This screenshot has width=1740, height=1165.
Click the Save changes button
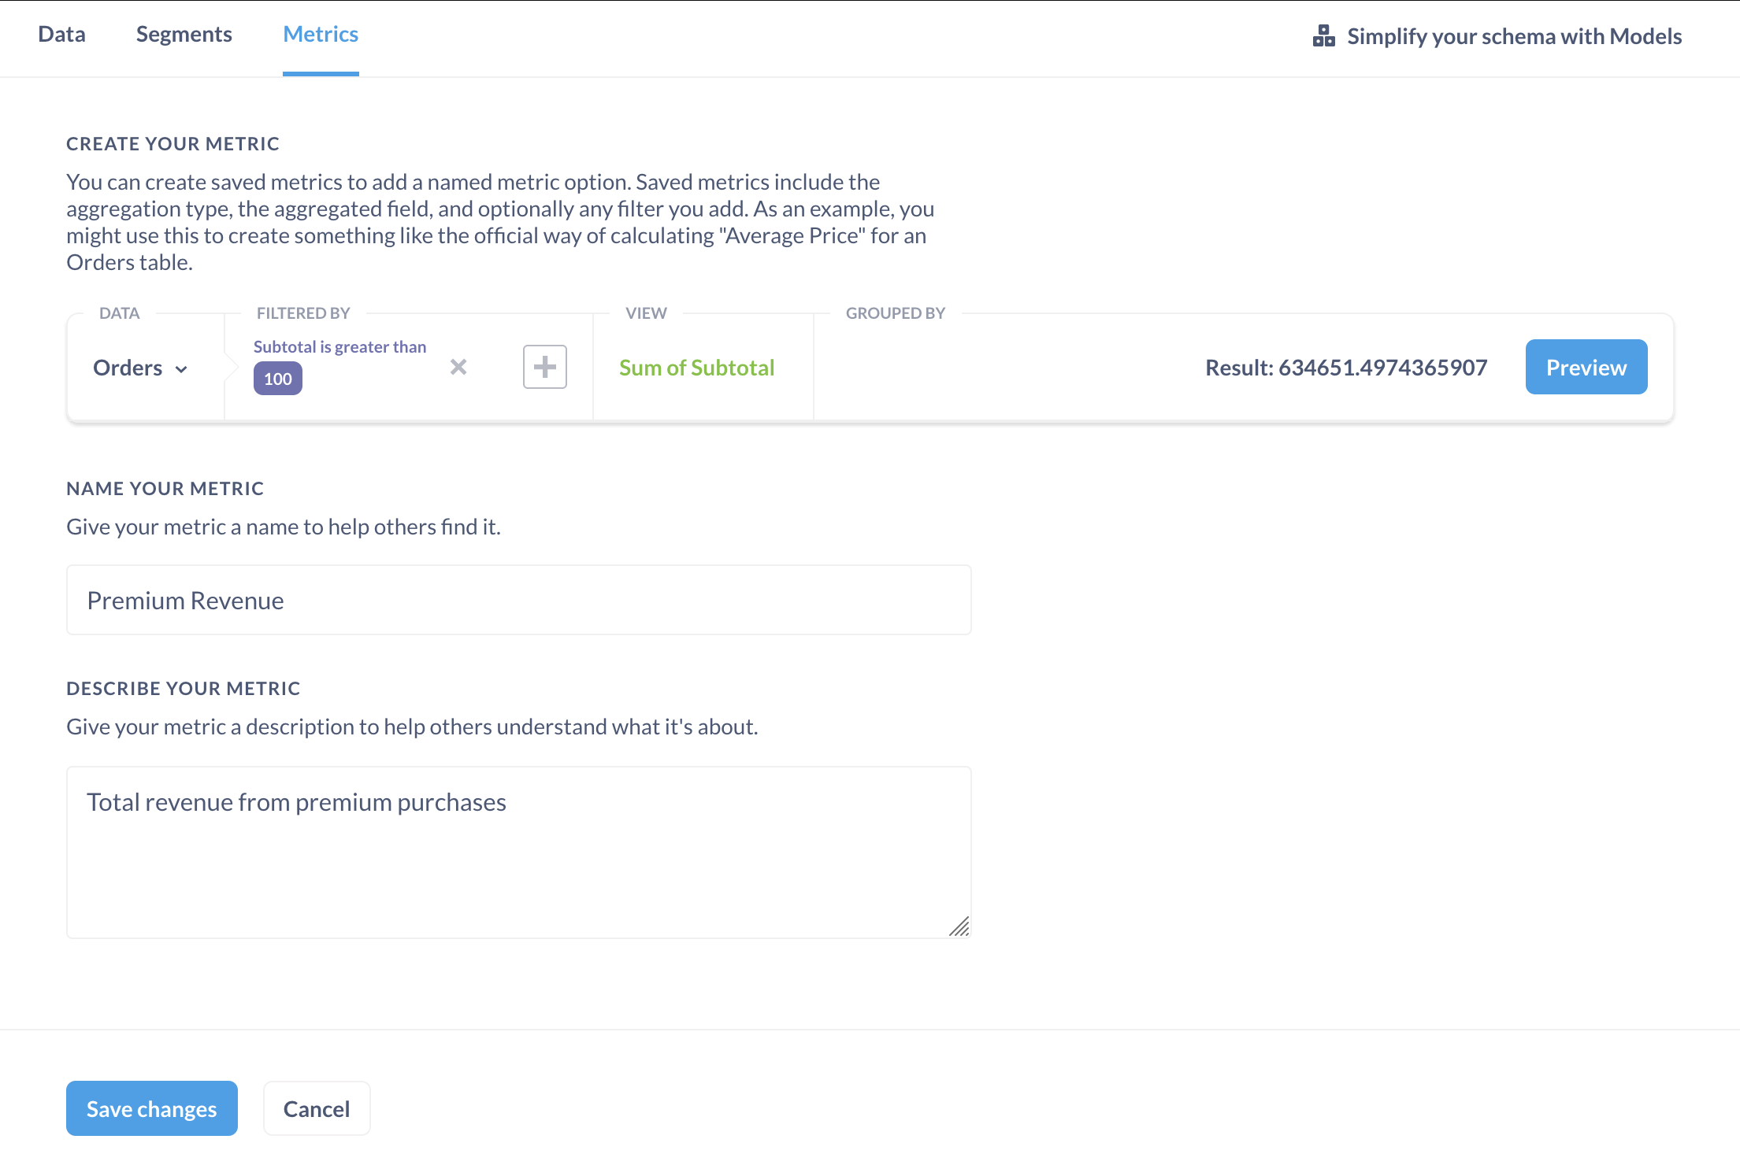point(152,1109)
